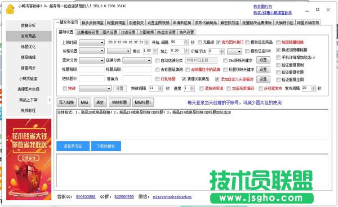Click the blue 请登录淘宝 button
338x207 pixels.
point(73,146)
